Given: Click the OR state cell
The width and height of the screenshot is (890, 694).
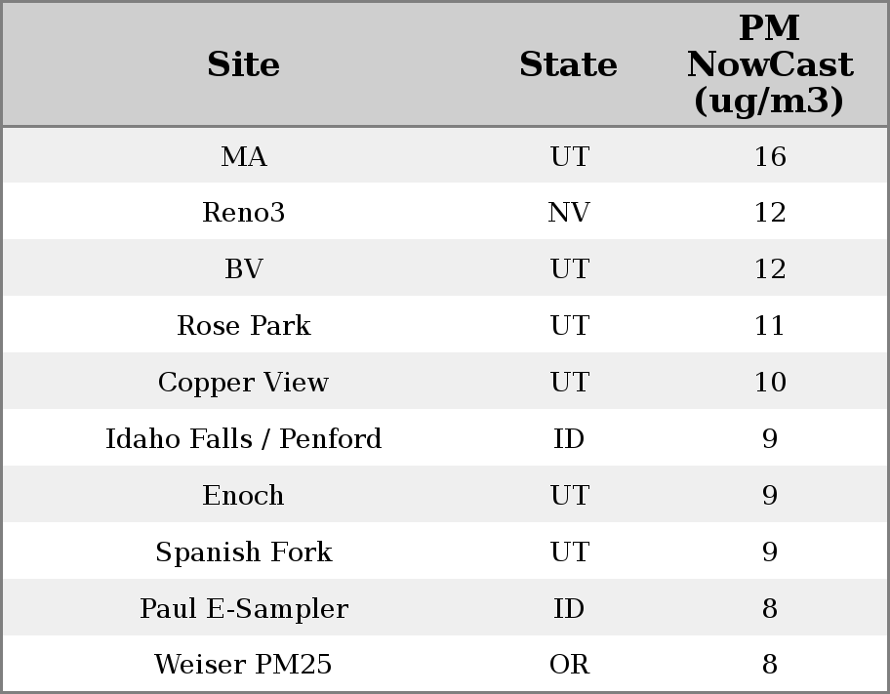Looking at the screenshot, I should (568, 665).
